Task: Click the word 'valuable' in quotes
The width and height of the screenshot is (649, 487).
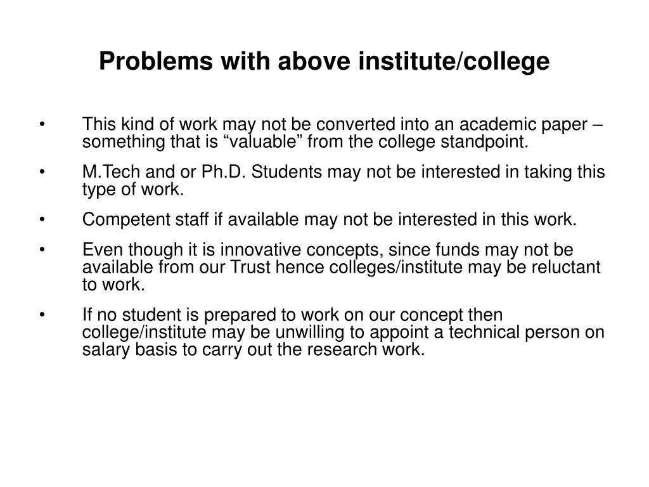Action: click(x=263, y=141)
